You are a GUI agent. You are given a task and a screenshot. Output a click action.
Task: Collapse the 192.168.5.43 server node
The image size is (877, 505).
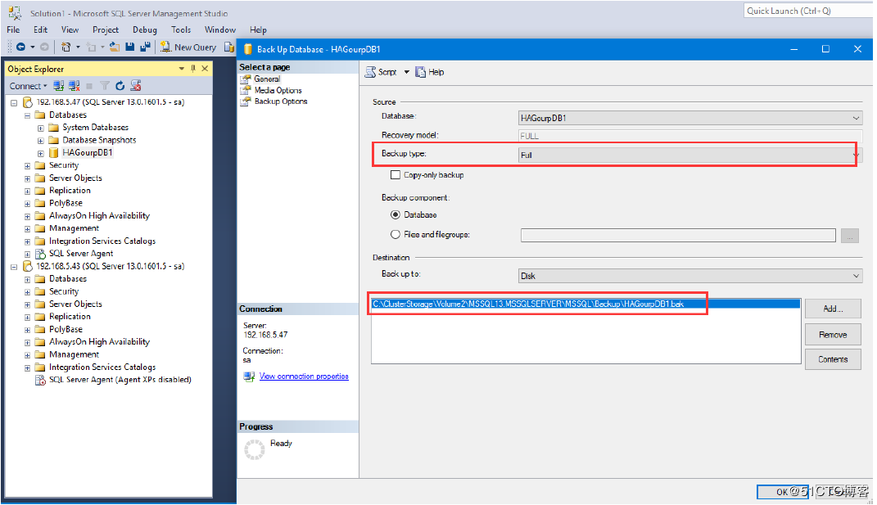pos(14,267)
